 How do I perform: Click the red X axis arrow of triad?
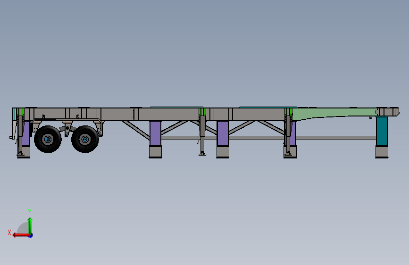[x=21, y=235]
